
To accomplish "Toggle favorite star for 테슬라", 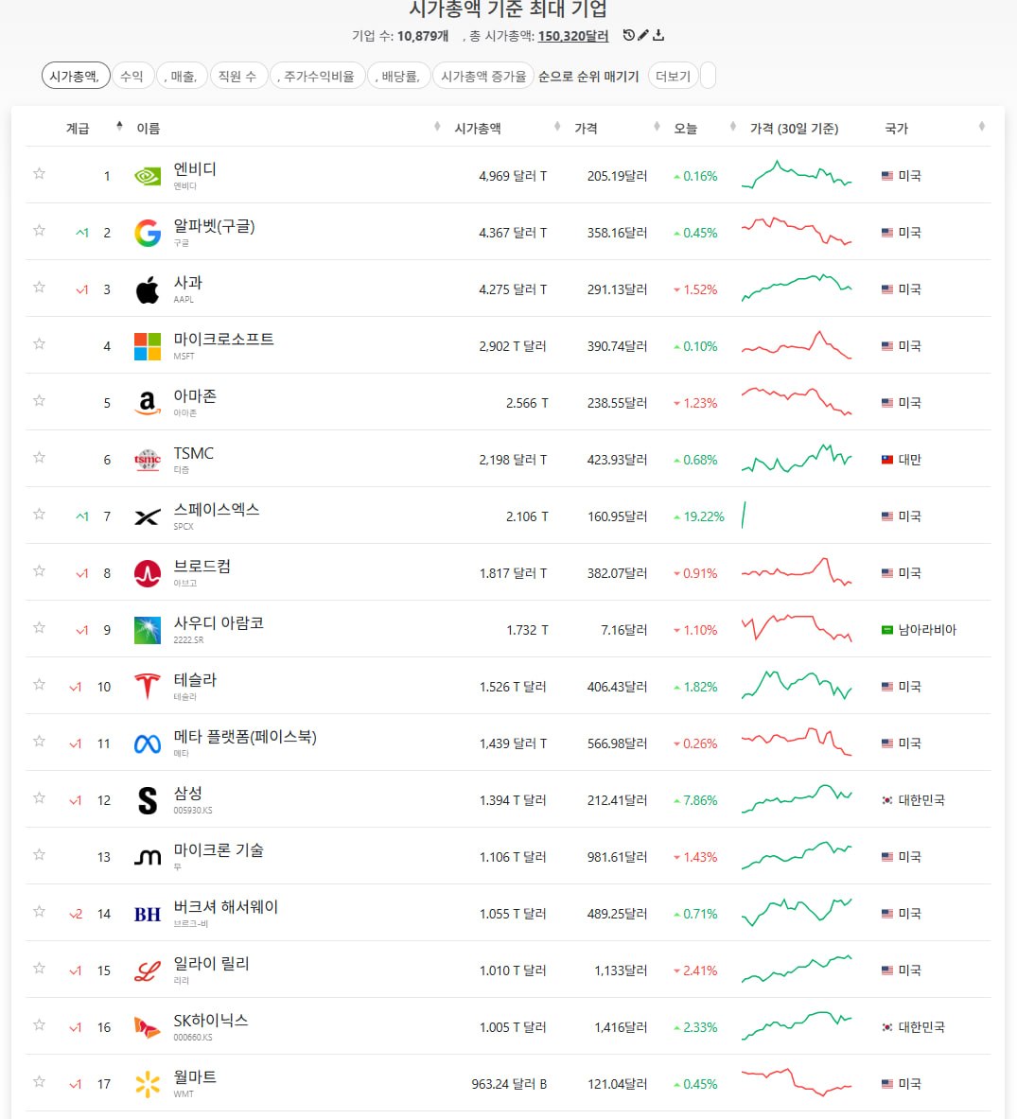I will coord(39,685).
